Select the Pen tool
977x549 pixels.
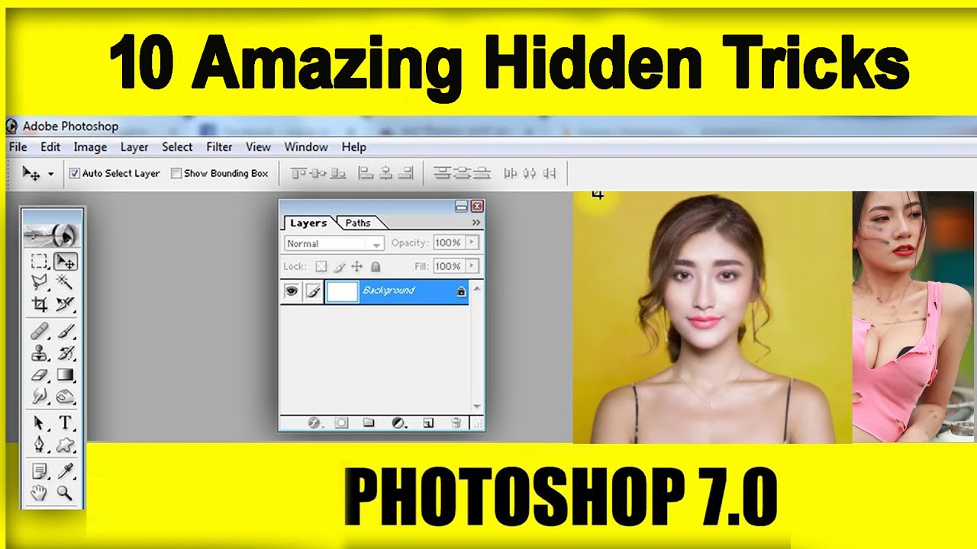tap(39, 444)
